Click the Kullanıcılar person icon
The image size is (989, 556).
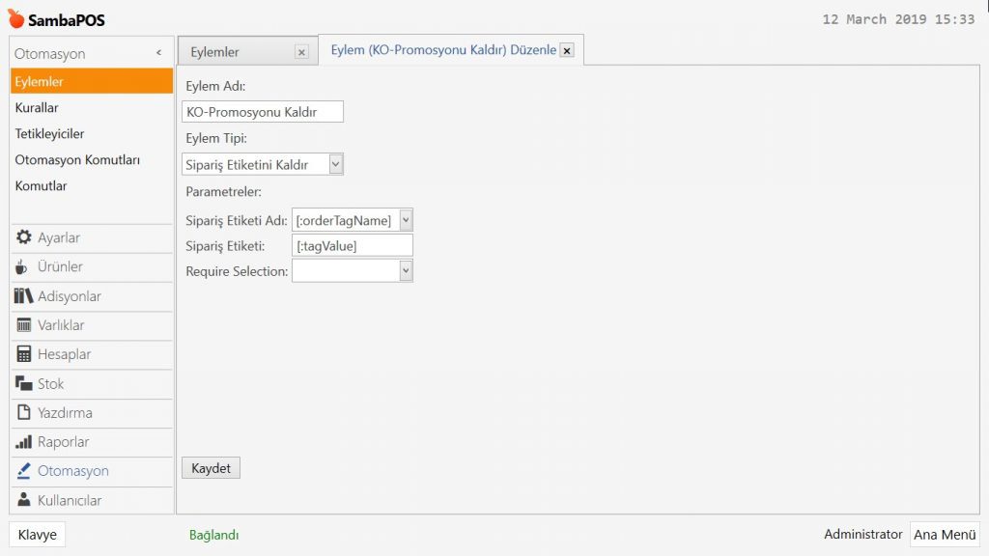click(x=24, y=500)
